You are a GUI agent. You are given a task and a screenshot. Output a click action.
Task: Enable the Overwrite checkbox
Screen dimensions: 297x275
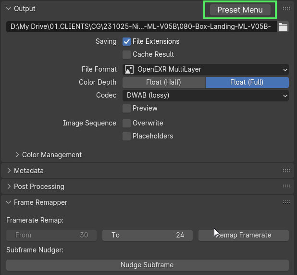pos(126,124)
